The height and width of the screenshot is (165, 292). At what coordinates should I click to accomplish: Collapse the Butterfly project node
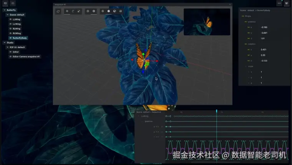pos(5,10)
